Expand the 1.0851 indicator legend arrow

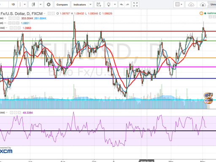pyautogui.click(x=5, y=23)
